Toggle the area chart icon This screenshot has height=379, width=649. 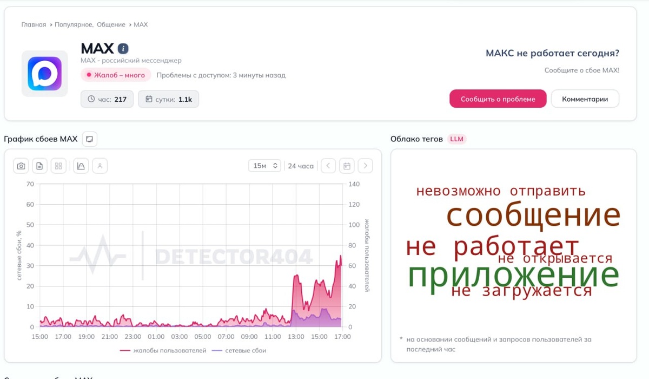(x=81, y=166)
